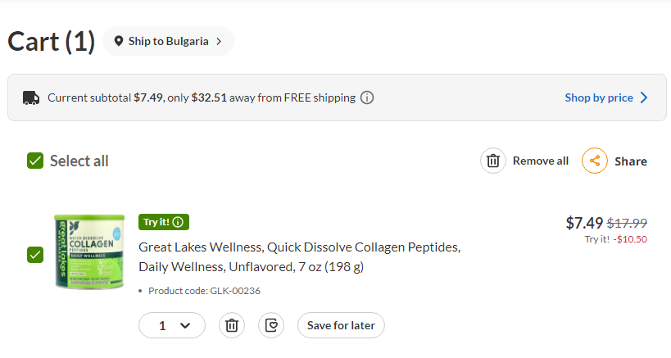671x358 pixels.
Task: Click the Shop by price chevron arrow
Action: [644, 97]
